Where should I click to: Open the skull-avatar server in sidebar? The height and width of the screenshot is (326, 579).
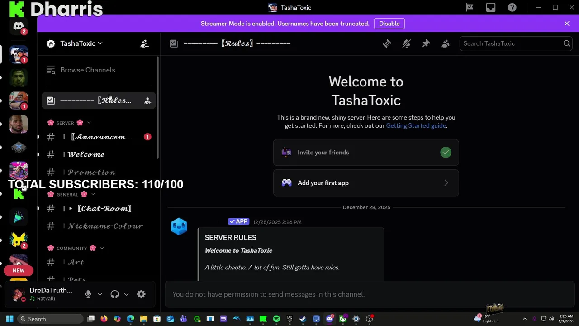(19, 54)
